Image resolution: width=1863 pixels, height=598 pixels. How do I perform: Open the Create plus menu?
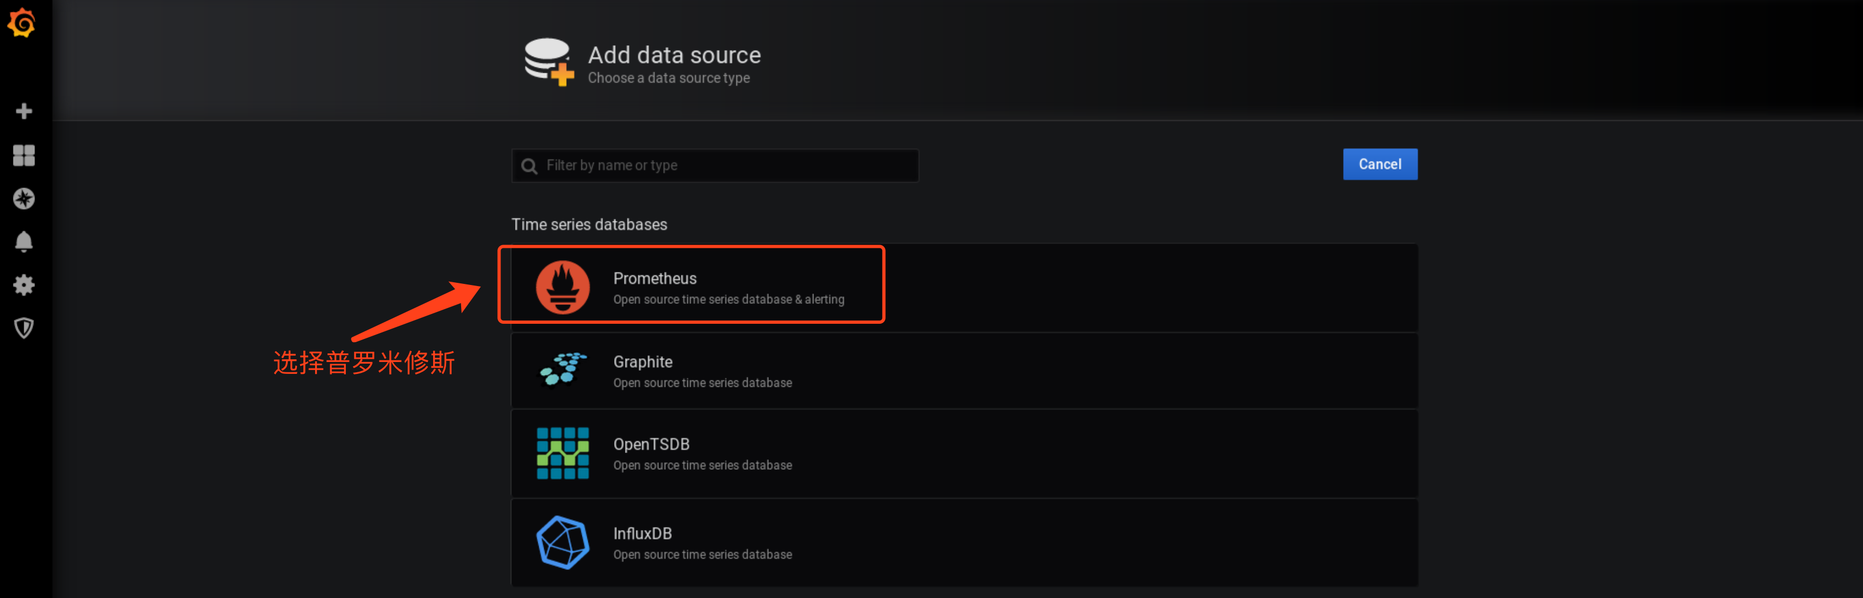coord(24,110)
